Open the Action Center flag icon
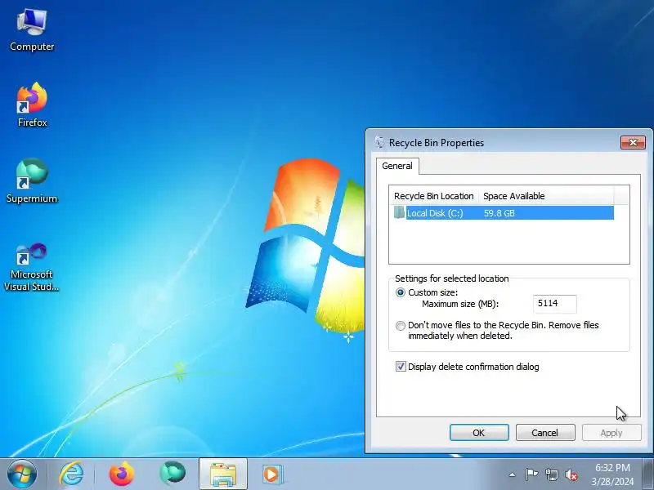Screen dimensions: 654x490 [531, 474]
